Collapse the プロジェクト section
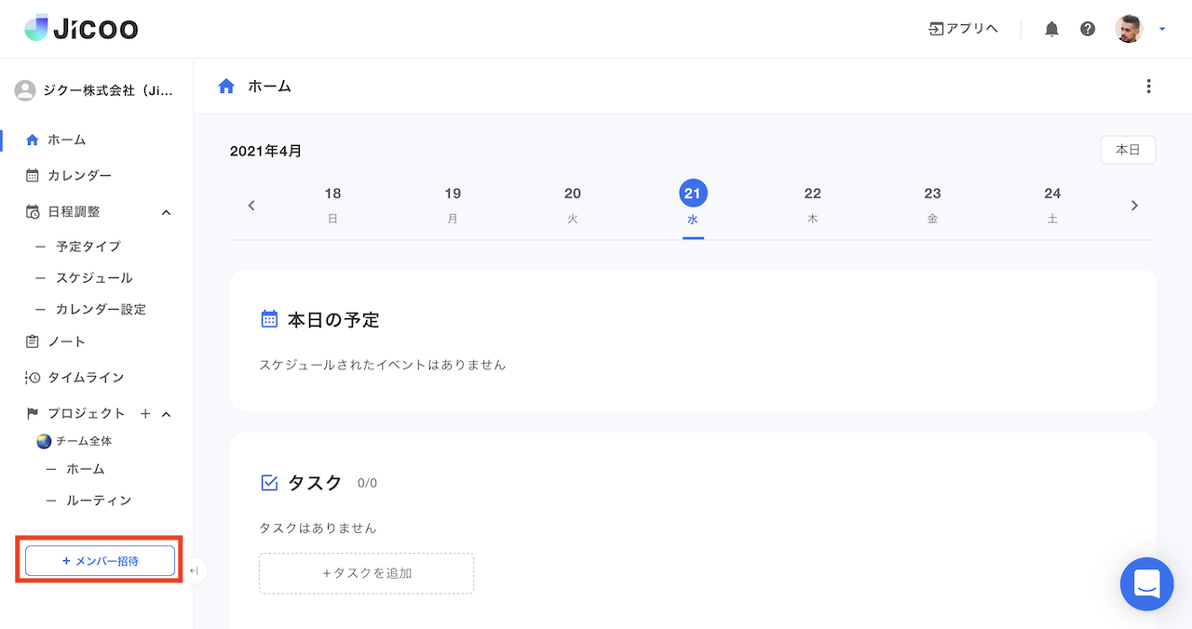 (167, 413)
